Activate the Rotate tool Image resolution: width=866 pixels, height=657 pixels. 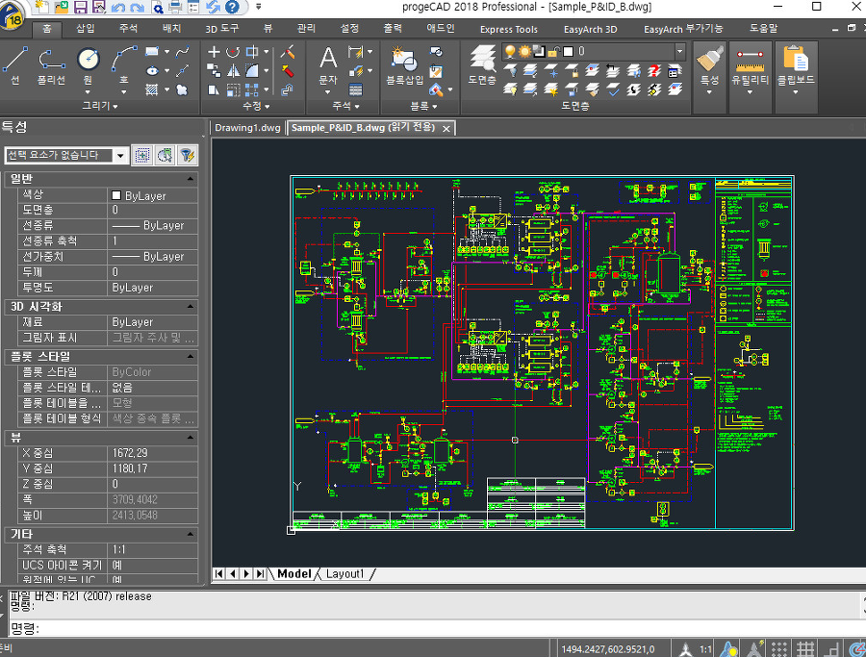pyautogui.click(x=233, y=52)
